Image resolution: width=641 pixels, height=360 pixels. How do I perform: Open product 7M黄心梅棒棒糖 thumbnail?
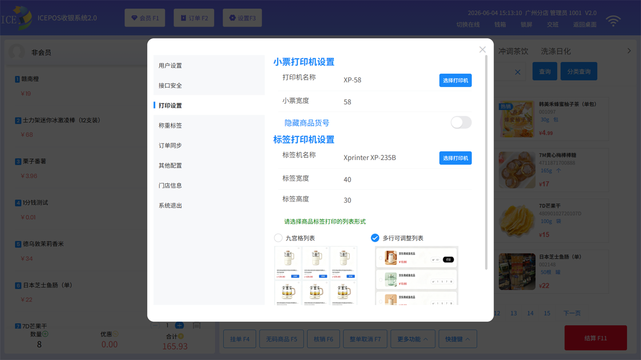point(517,170)
